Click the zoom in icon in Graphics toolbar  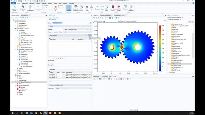[x=94, y=18]
